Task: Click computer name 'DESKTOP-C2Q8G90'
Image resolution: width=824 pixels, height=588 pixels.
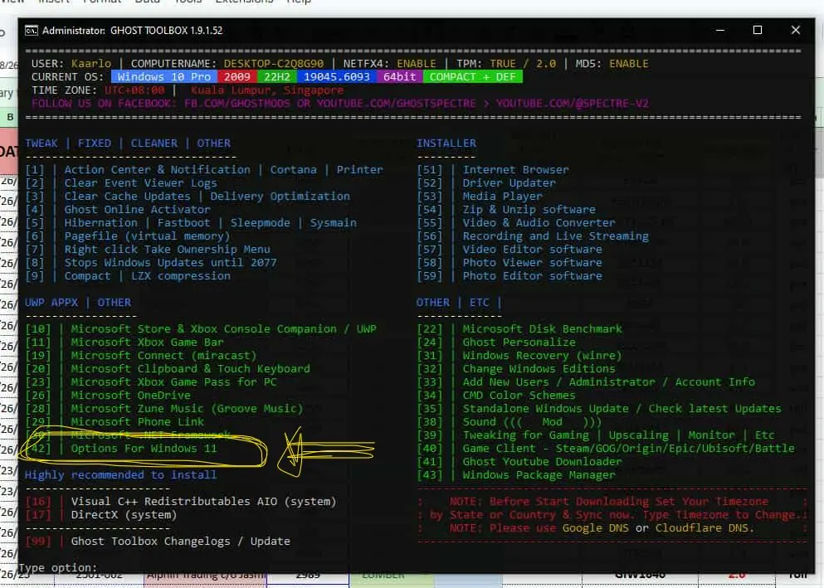Action: 274,64
